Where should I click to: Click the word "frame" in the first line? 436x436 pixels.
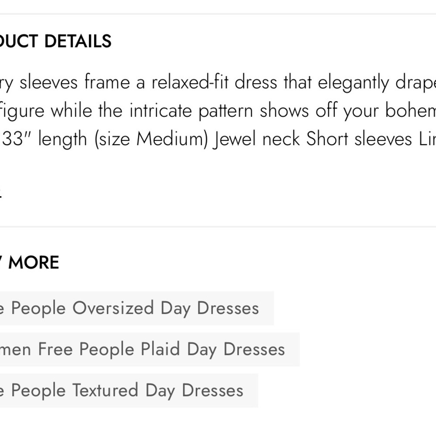tap(107, 82)
